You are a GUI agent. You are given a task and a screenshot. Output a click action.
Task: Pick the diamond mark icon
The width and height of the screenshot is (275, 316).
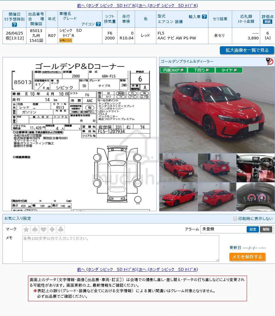pyautogui.click(x=52, y=229)
